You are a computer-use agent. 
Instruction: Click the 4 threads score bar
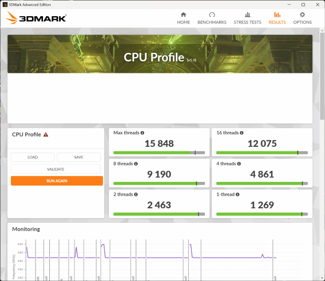(262, 183)
